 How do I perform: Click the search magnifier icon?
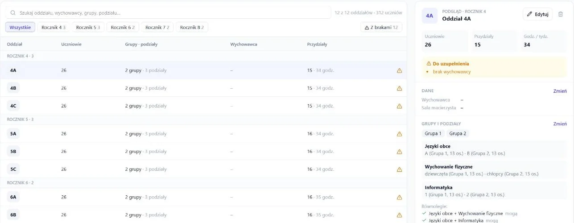[x=13, y=13]
